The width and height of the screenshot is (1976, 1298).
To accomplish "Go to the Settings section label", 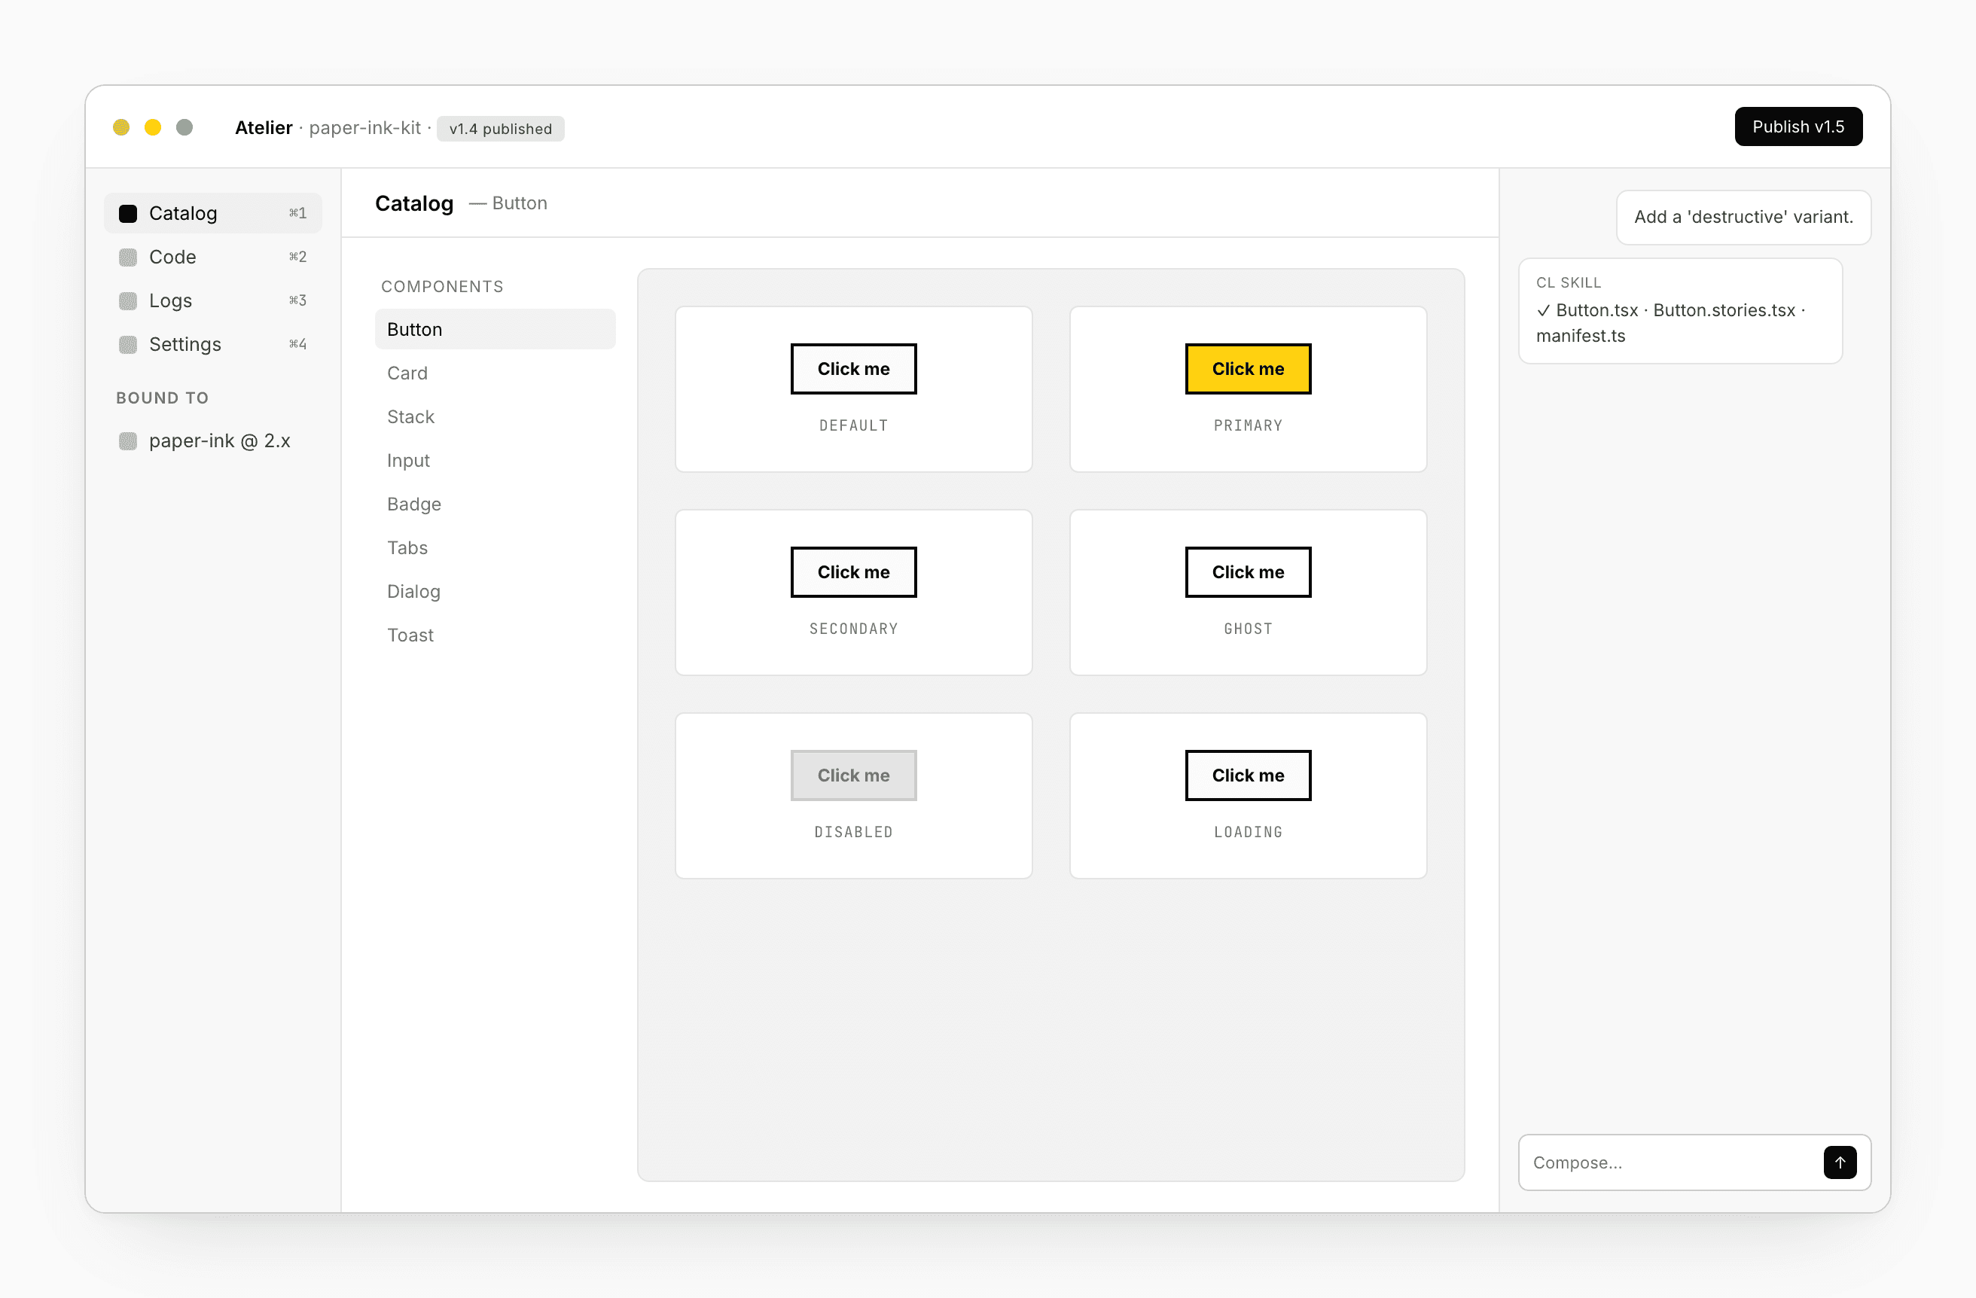I will (x=184, y=344).
